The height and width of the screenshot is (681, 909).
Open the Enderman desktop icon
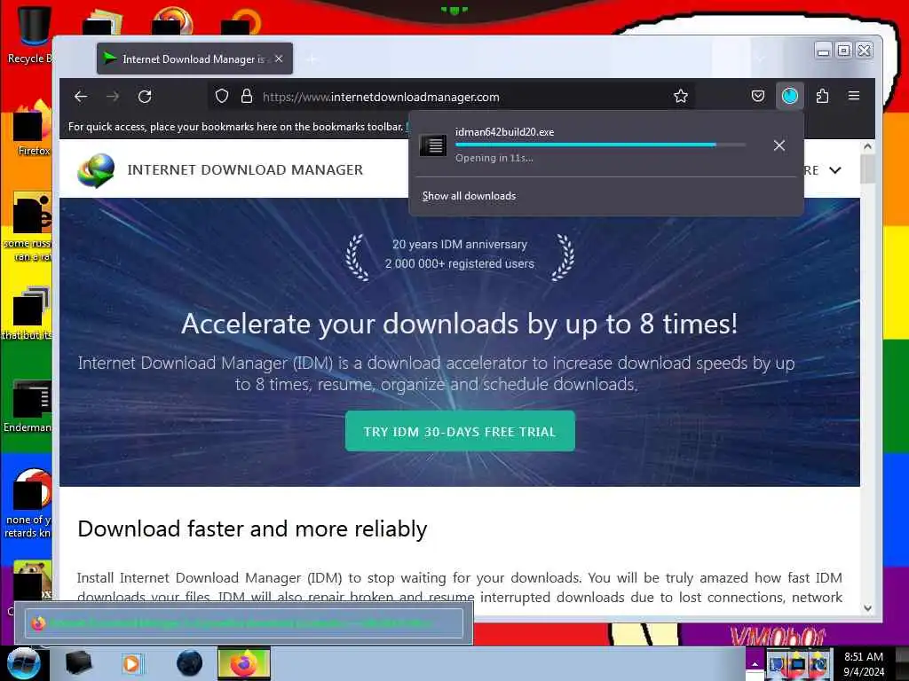coord(29,406)
